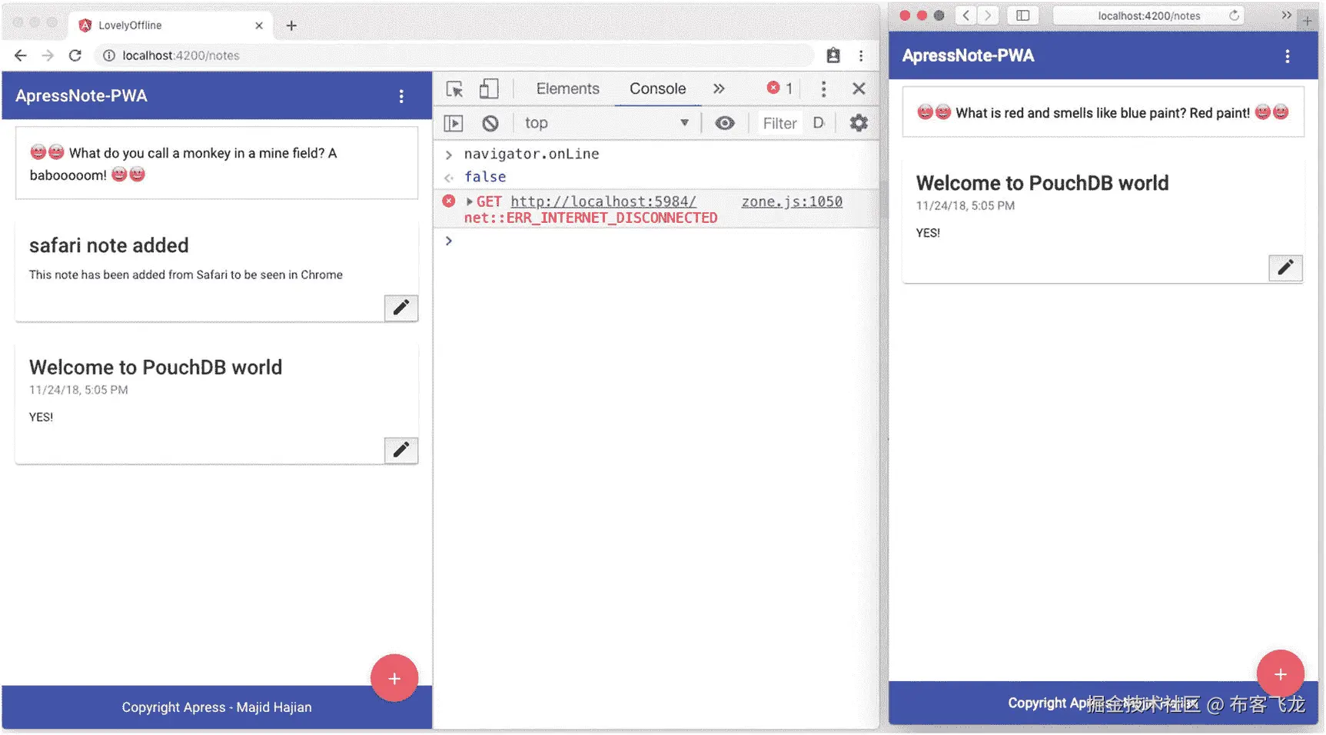Screen dimensions: 1326x735
Task: Open a new tab in Safari
Action: coord(1308,21)
